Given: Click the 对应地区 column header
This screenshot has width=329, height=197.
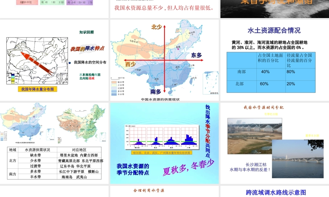Looking at the screenshot, I should (79, 150).
